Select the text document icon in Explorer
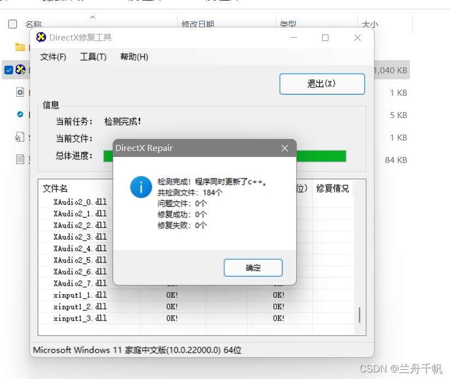Image resolution: width=451 pixels, height=379 pixels. click(20, 159)
